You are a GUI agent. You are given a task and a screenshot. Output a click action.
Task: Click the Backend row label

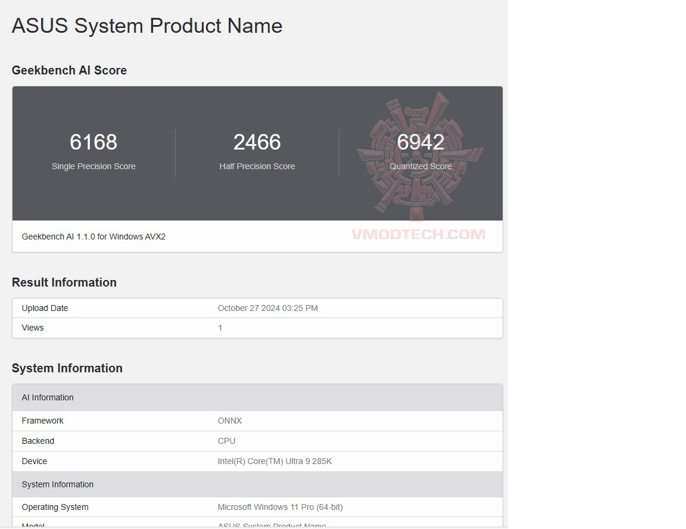(x=38, y=441)
